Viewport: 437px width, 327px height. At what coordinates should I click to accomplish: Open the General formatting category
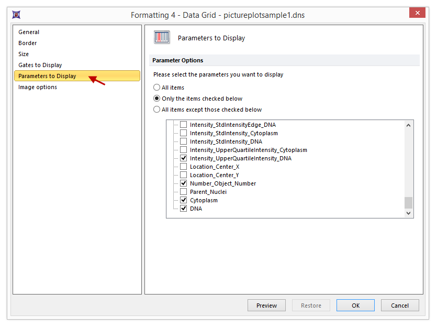(x=29, y=32)
